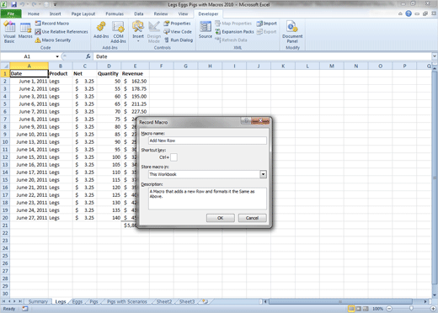Open the Pigs sheet tab
The image size is (438, 313).
(93, 301)
